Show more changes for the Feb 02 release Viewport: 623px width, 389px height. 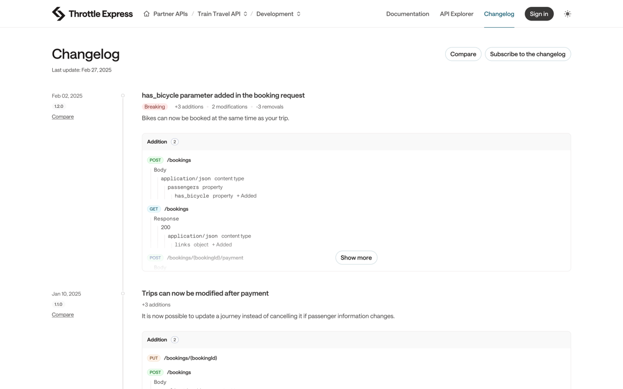tap(356, 257)
